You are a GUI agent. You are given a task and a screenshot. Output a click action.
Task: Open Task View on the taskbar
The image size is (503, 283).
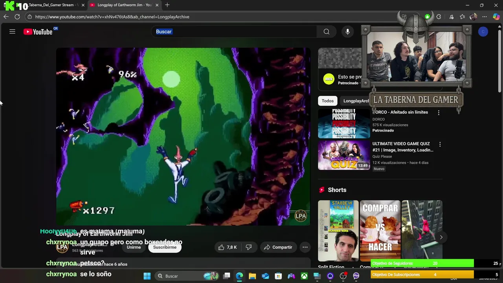click(227, 276)
